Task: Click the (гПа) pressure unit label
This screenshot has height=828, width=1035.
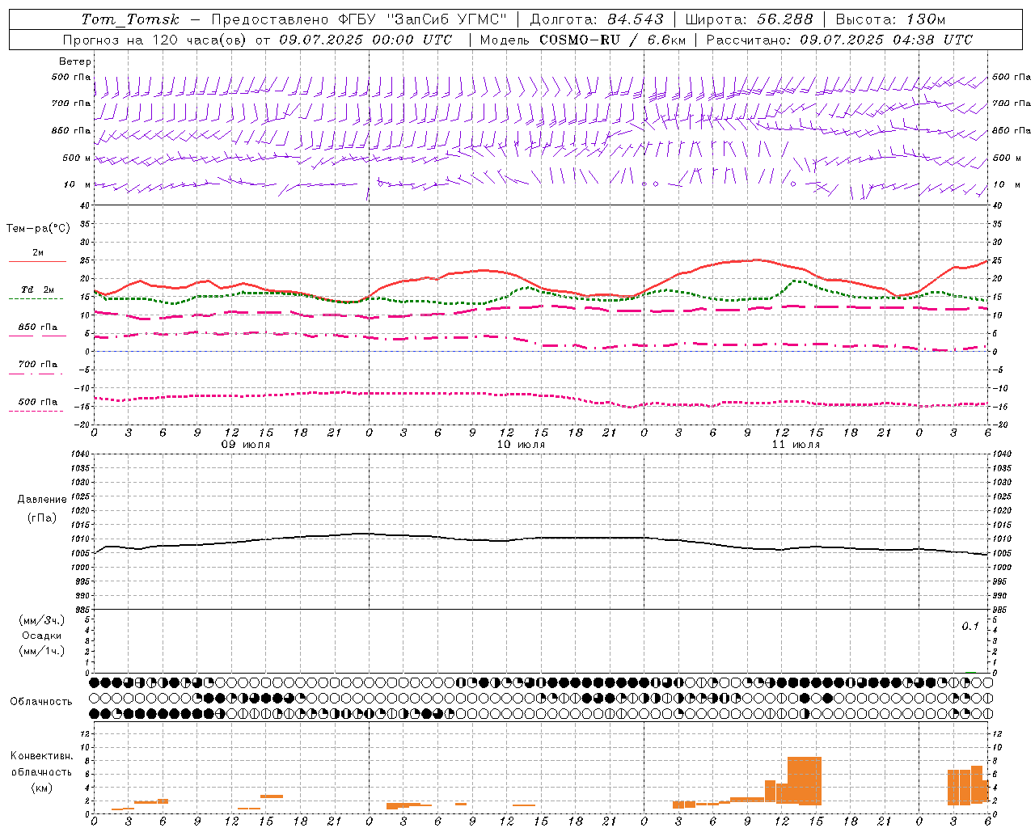Action: 42,517
